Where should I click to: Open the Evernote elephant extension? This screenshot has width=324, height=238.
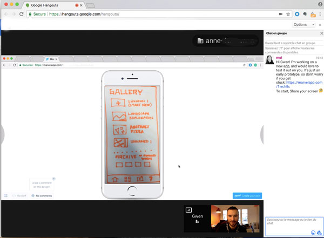(305, 14)
